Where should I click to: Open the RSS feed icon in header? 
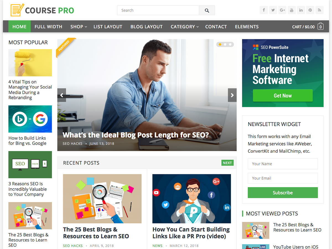320,10
